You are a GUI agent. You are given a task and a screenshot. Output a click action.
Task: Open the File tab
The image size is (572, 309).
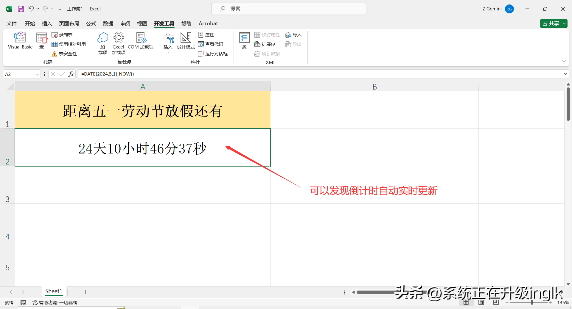click(x=12, y=23)
